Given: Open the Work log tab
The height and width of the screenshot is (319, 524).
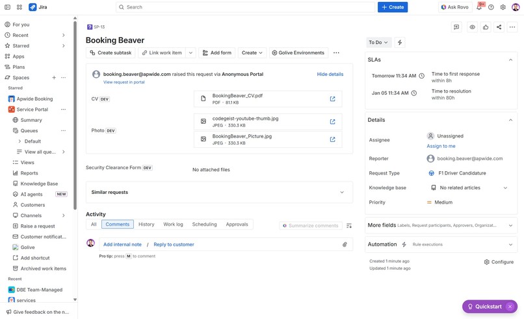Looking at the screenshot, I should pyautogui.click(x=173, y=224).
